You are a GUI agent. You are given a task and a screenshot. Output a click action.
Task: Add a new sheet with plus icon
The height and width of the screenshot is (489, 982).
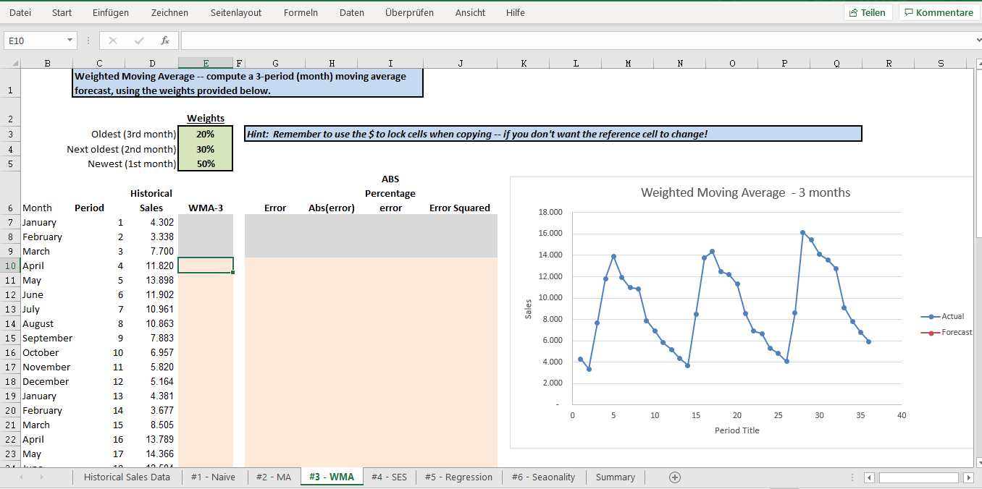pyautogui.click(x=675, y=477)
